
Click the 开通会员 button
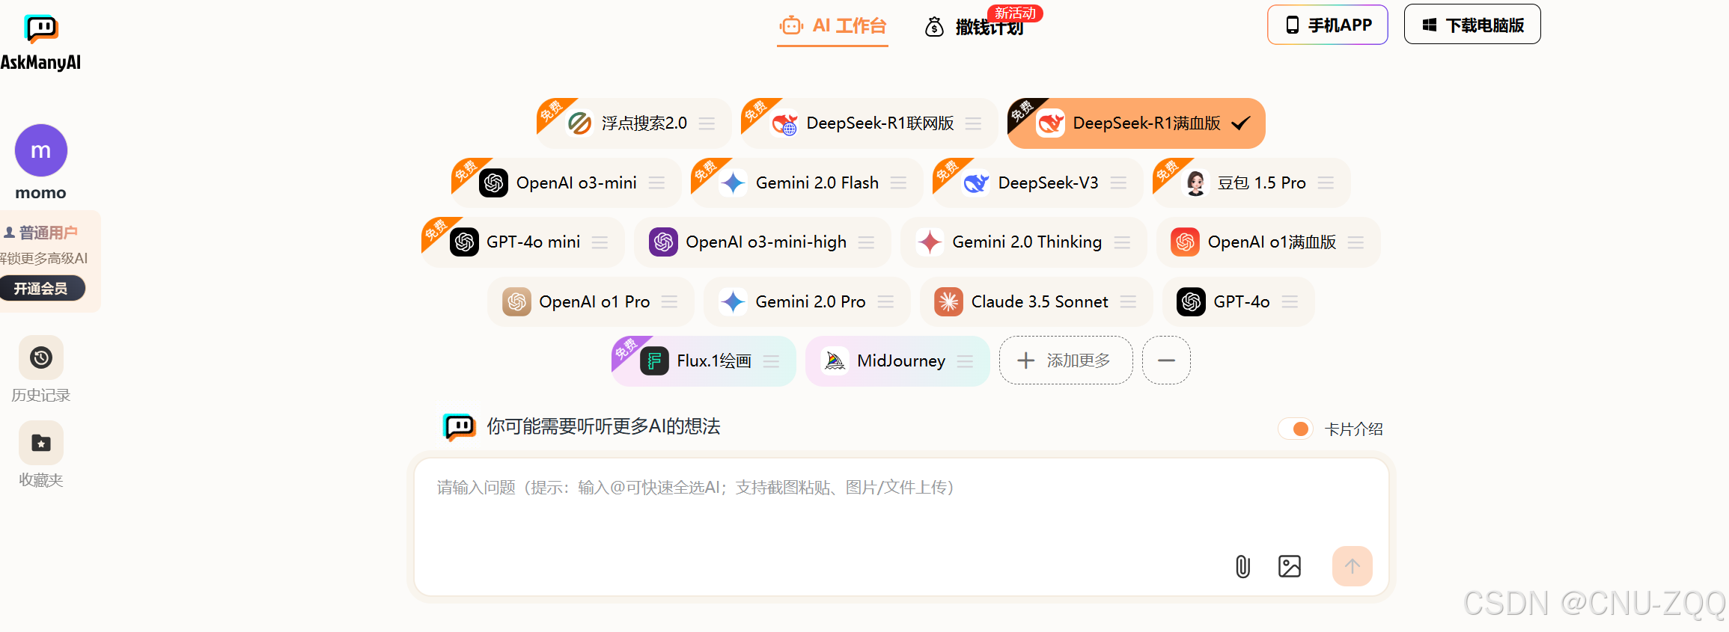[x=41, y=288]
